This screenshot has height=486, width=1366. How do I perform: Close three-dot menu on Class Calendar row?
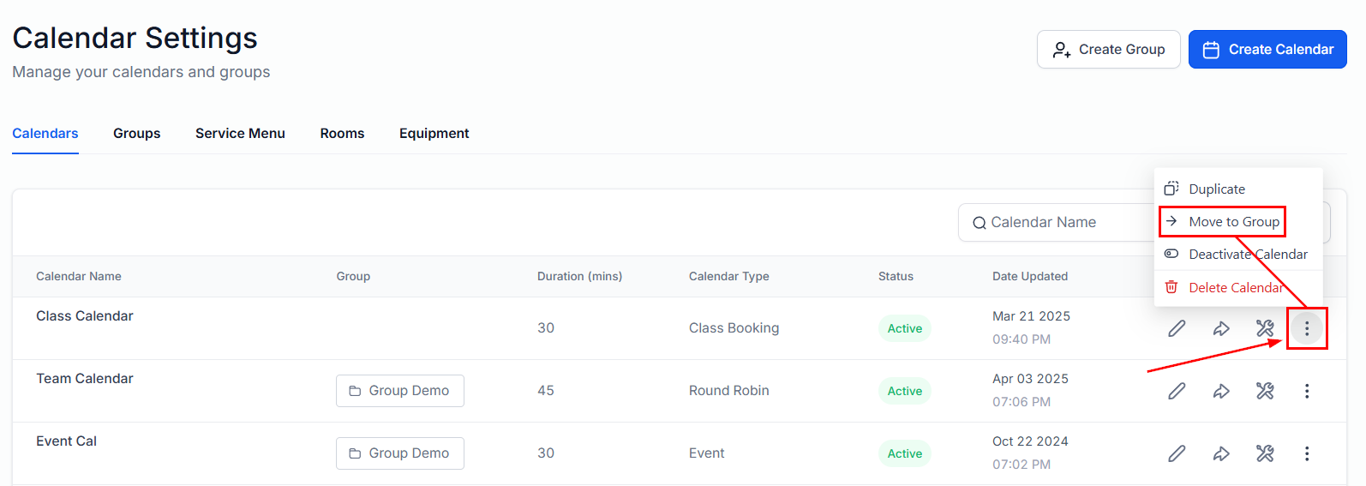1306,328
